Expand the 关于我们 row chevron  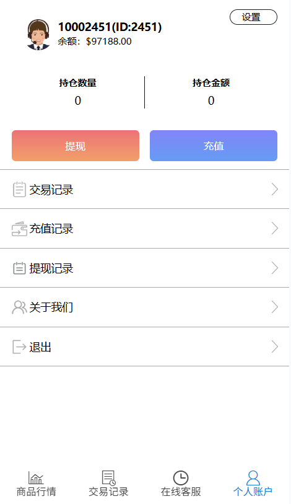(275, 307)
